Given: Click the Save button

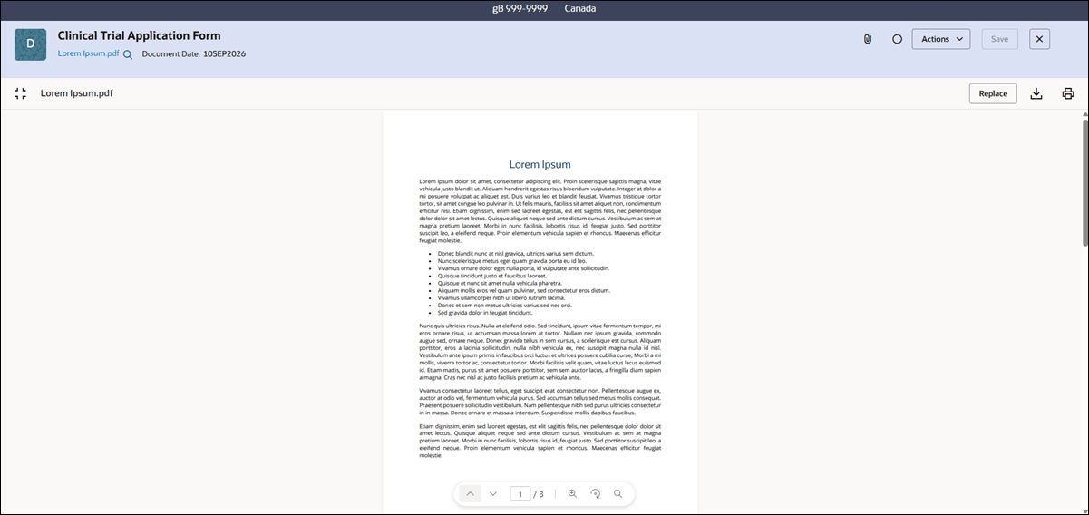Looking at the screenshot, I should pos(999,39).
